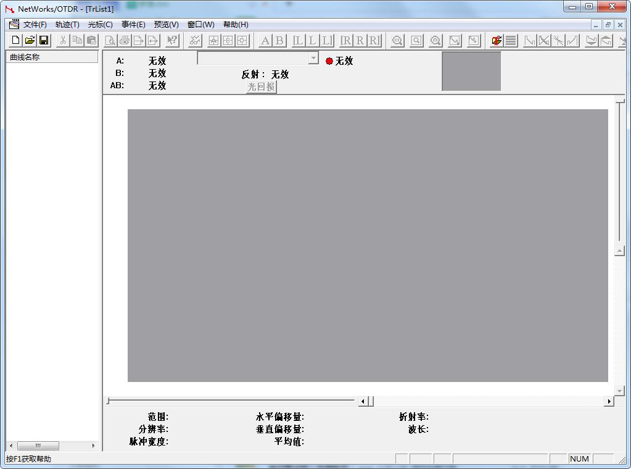Click the [R right-cursor icon

[x=345, y=40]
